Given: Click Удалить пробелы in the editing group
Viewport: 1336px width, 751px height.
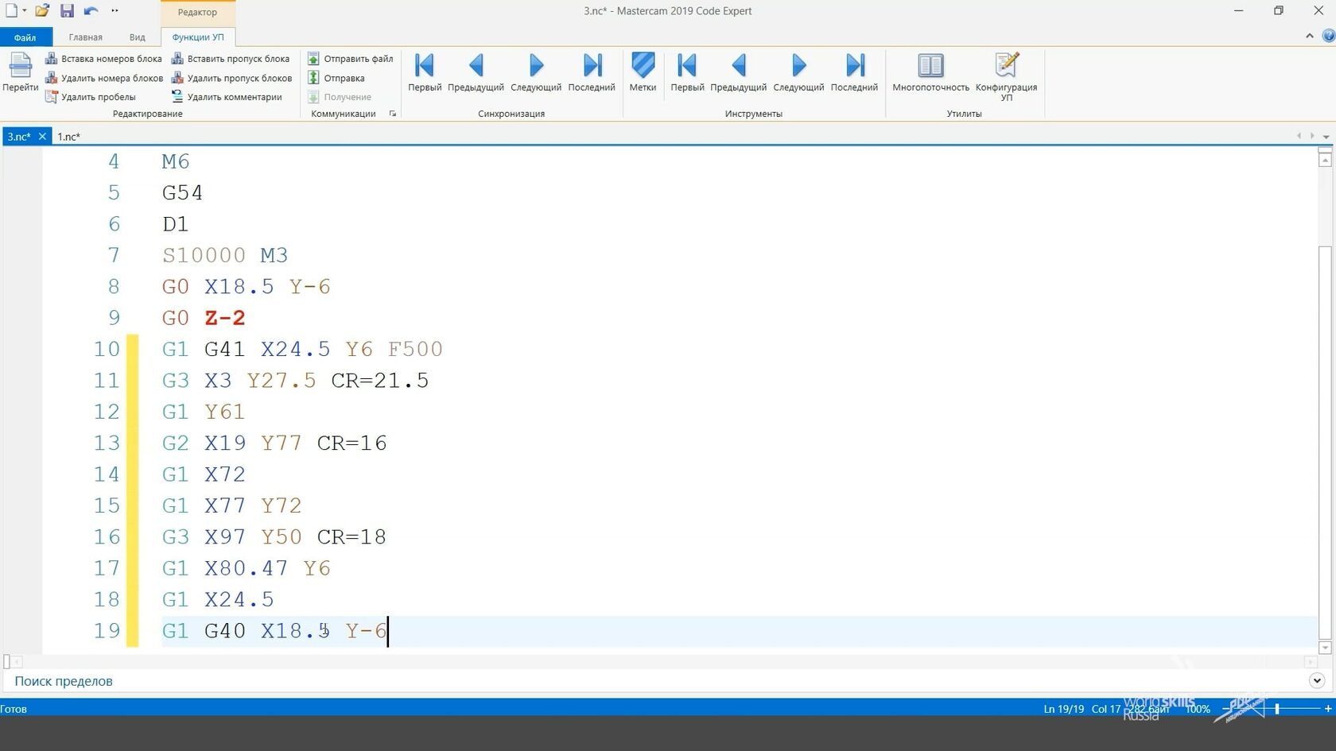Looking at the screenshot, I should point(90,97).
